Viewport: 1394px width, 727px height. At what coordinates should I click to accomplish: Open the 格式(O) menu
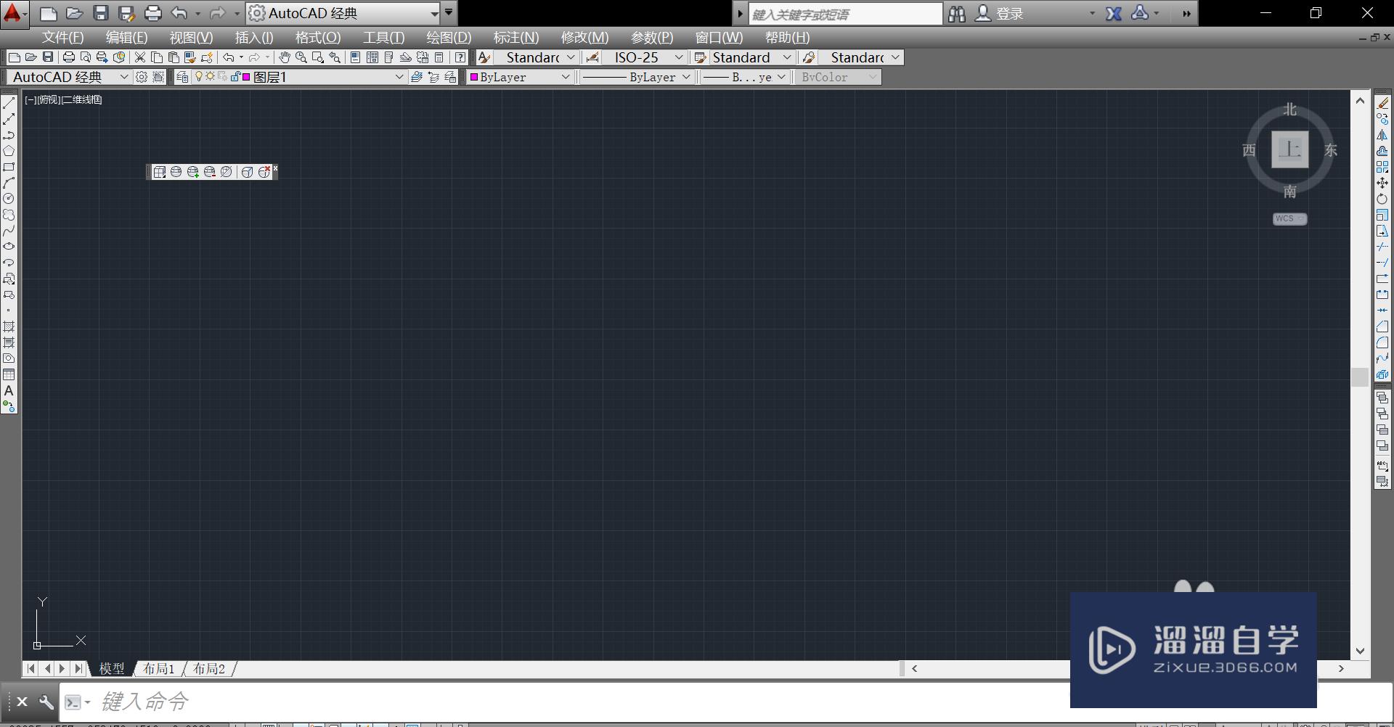point(318,38)
